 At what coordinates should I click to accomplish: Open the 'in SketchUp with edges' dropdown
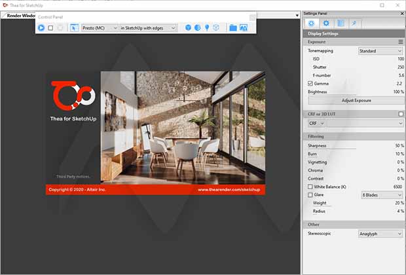pyautogui.click(x=149, y=28)
